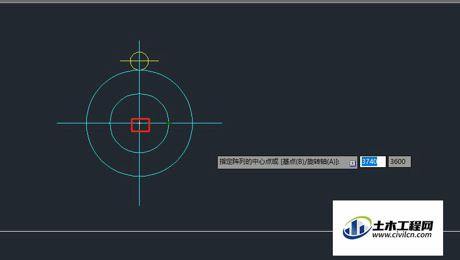
Task: Click the Y coordinate field showing 3600
Action: [x=399, y=162]
